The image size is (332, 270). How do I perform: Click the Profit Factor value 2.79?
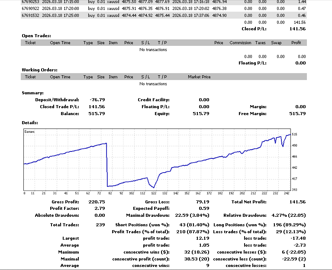click(99, 209)
